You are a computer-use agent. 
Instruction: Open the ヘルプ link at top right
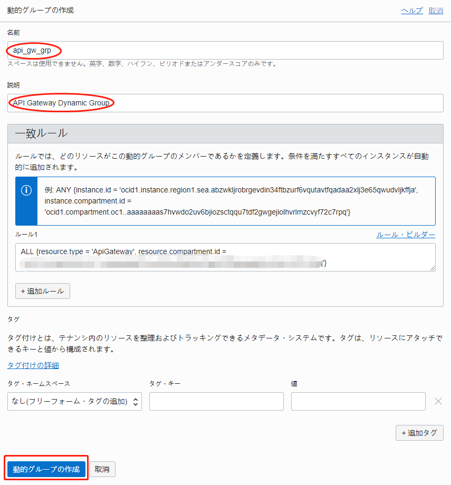click(412, 11)
